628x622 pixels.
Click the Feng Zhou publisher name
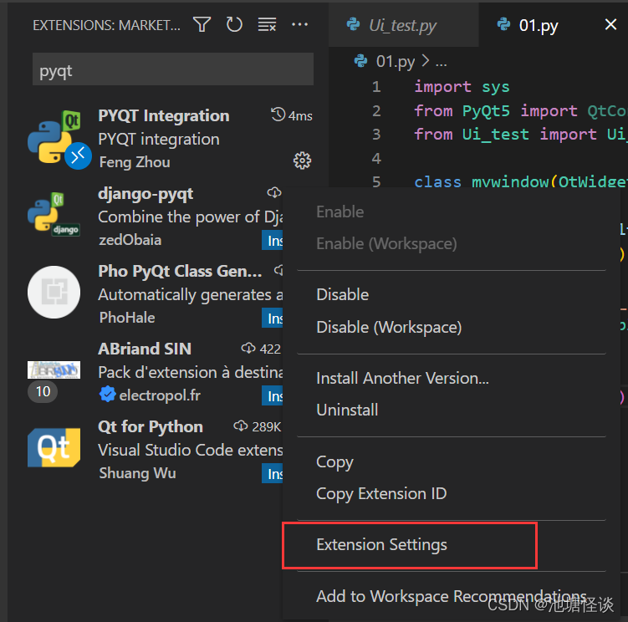(135, 162)
